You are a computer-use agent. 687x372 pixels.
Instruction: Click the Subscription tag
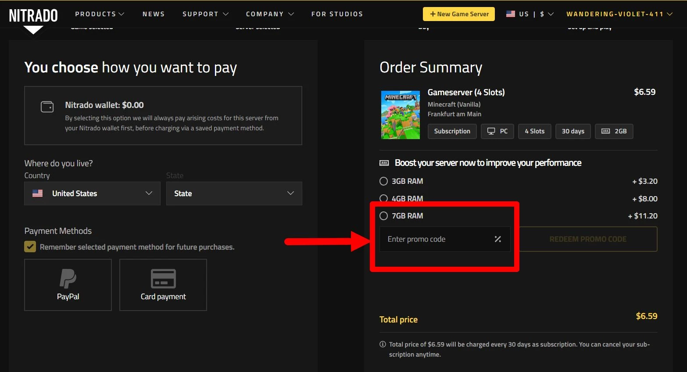point(452,131)
